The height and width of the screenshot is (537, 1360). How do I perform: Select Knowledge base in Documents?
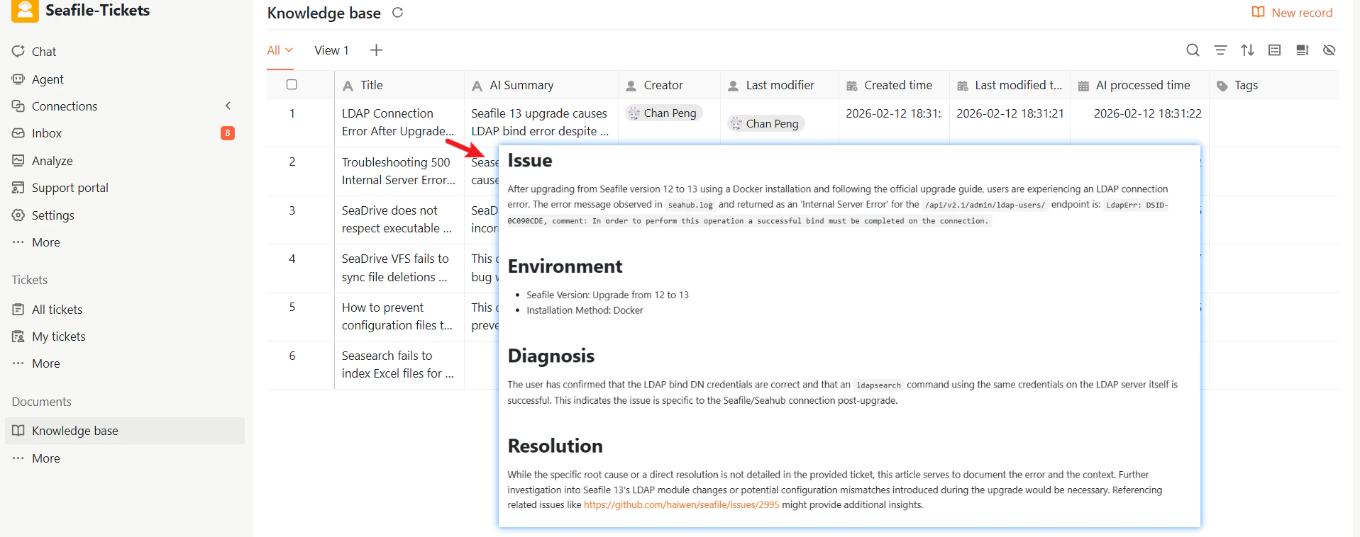(x=125, y=431)
